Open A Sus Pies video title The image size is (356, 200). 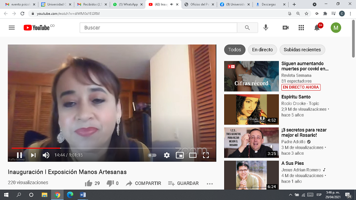293,163
